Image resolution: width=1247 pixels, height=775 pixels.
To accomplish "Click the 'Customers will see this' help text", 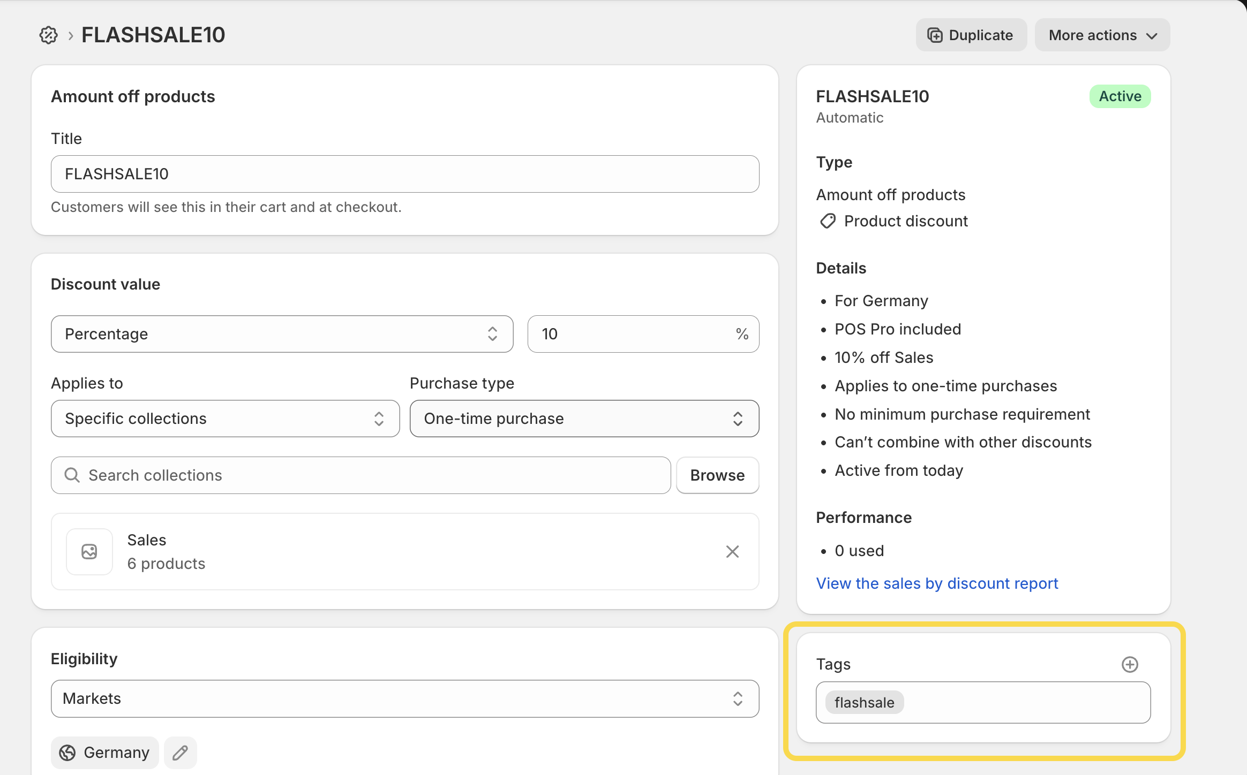I will (x=226, y=207).
